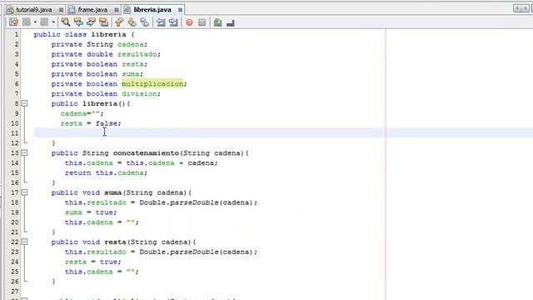Open the Back history dropdown arrow

[x=35, y=22]
